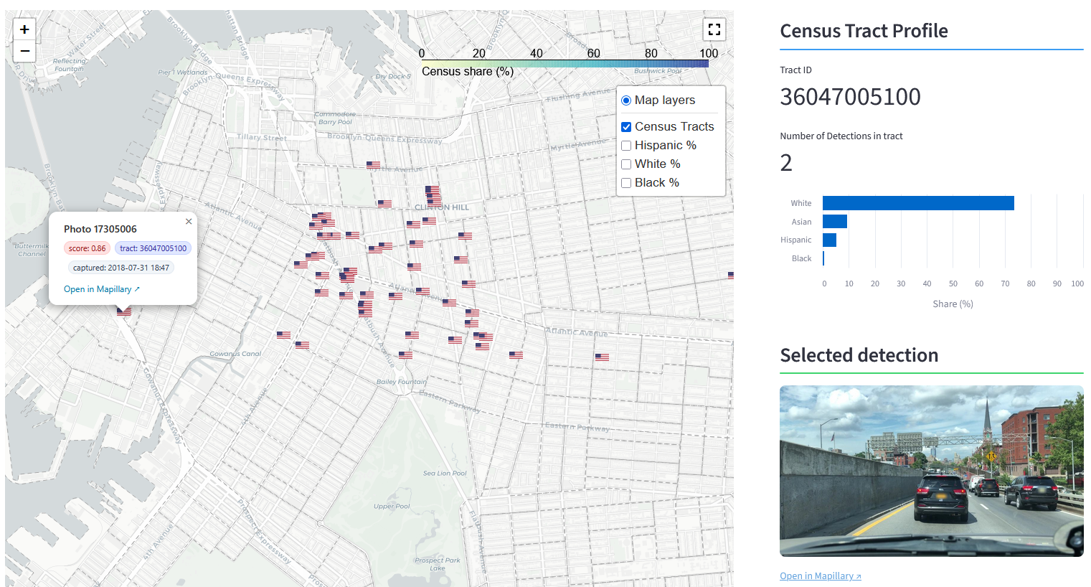Click the flag marker near Tillary Street

coord(373,165)
